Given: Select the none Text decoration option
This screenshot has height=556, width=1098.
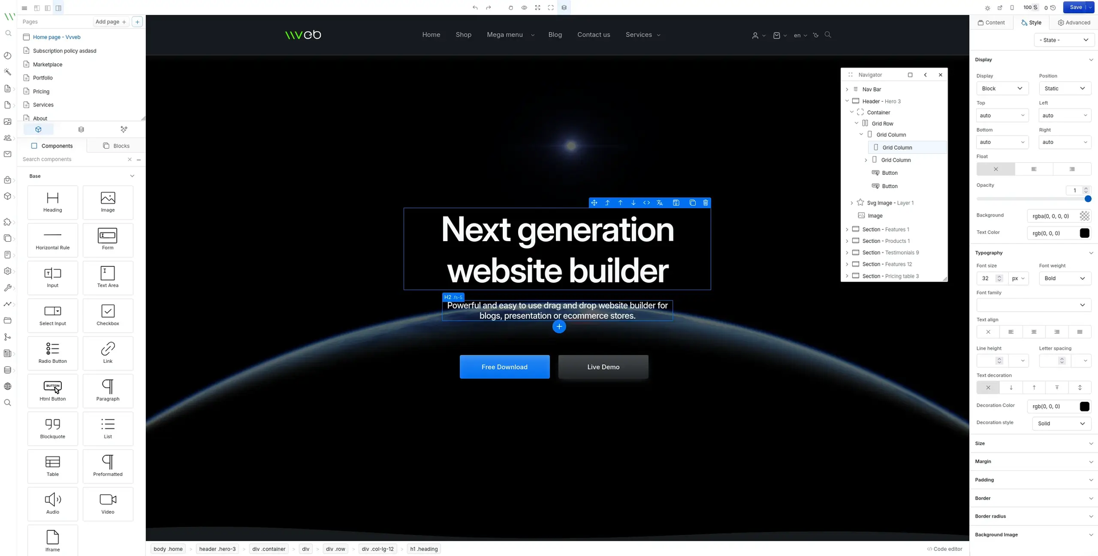Looking at the screenshot, I should pos(988,387).
